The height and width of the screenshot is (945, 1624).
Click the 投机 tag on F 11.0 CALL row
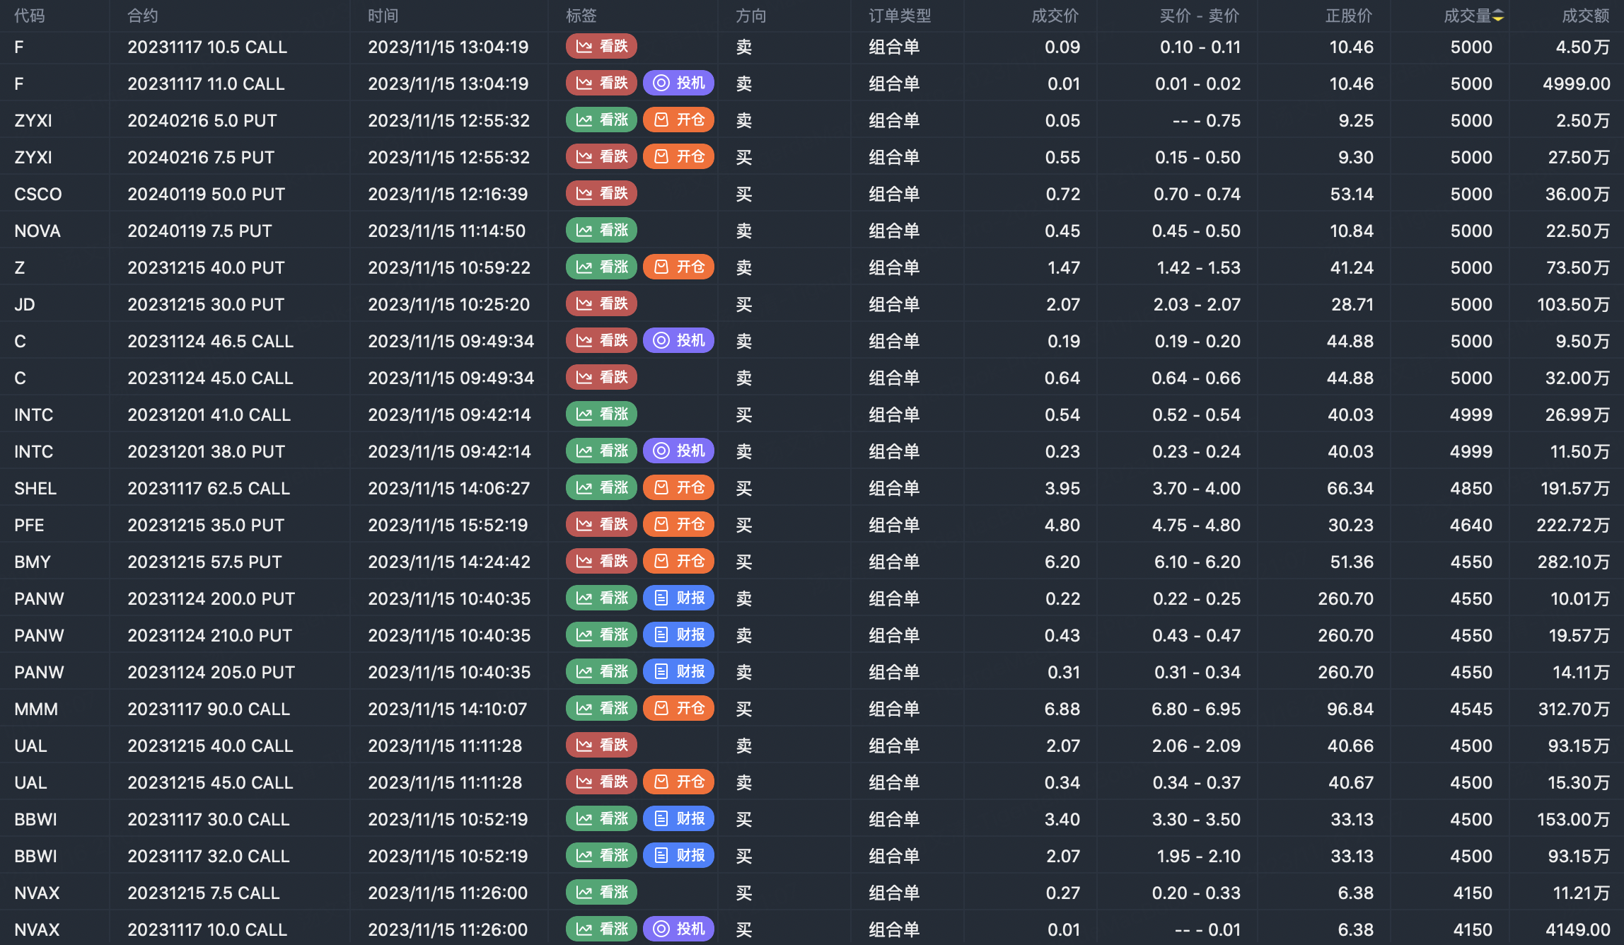[678, 83]
